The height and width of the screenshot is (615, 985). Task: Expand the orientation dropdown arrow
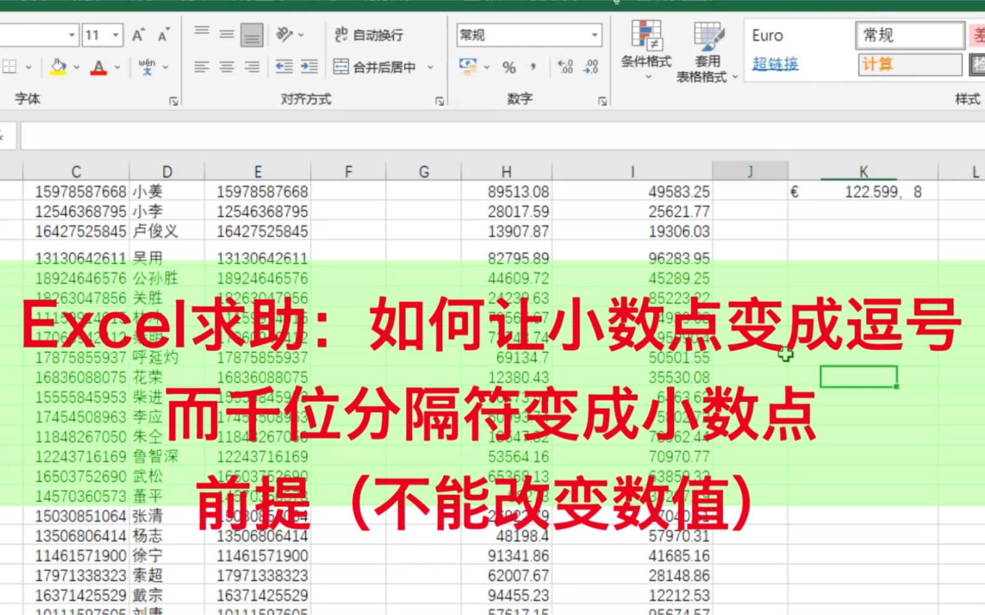coord(302,35)
